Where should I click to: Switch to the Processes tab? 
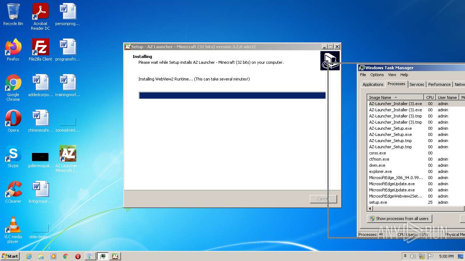(396, 84)
